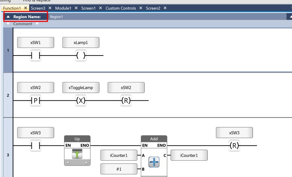Click the ENO pin of Add block

click(x=161, y=146)
